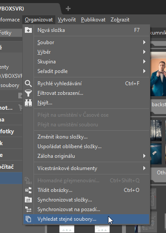This screenshot has height=233, width=166.
Task: Choose Třídit obrázky... menu entry
Action: pyautogui.click(x=86, y=190)
